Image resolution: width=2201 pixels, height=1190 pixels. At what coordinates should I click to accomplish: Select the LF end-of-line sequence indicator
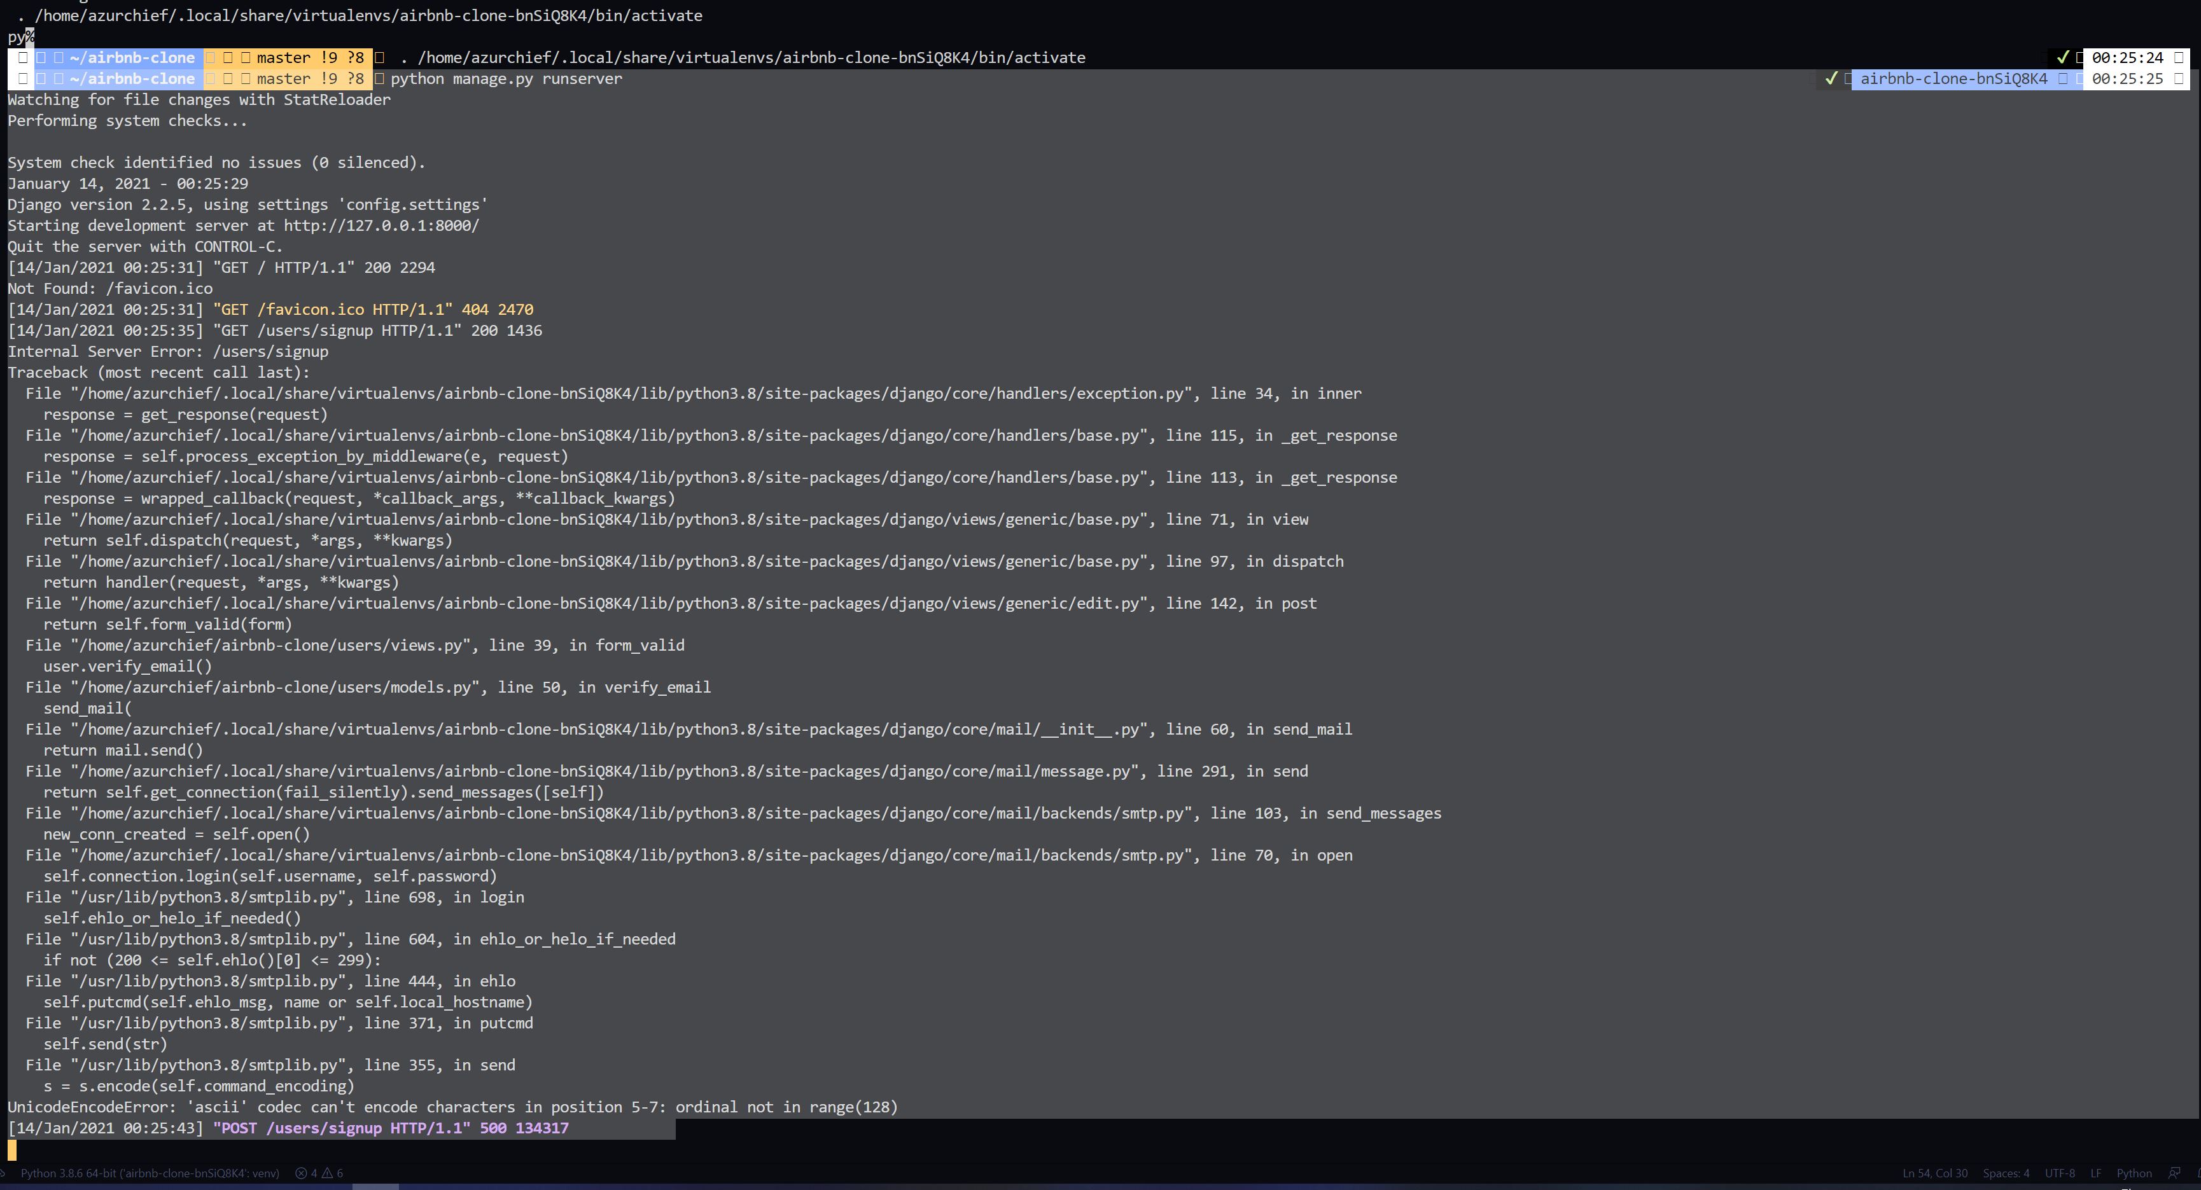(x=2095, y=1173)
